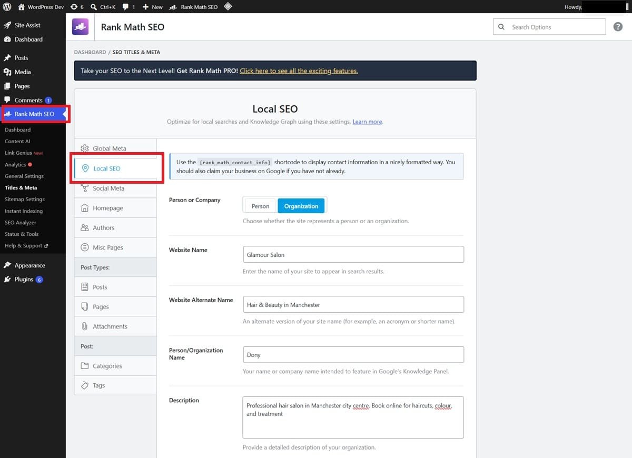The height and width of the screenshot is (458, 632).
Task: Open the WordPress Dev site home link
Action: (x=41, y=7)
